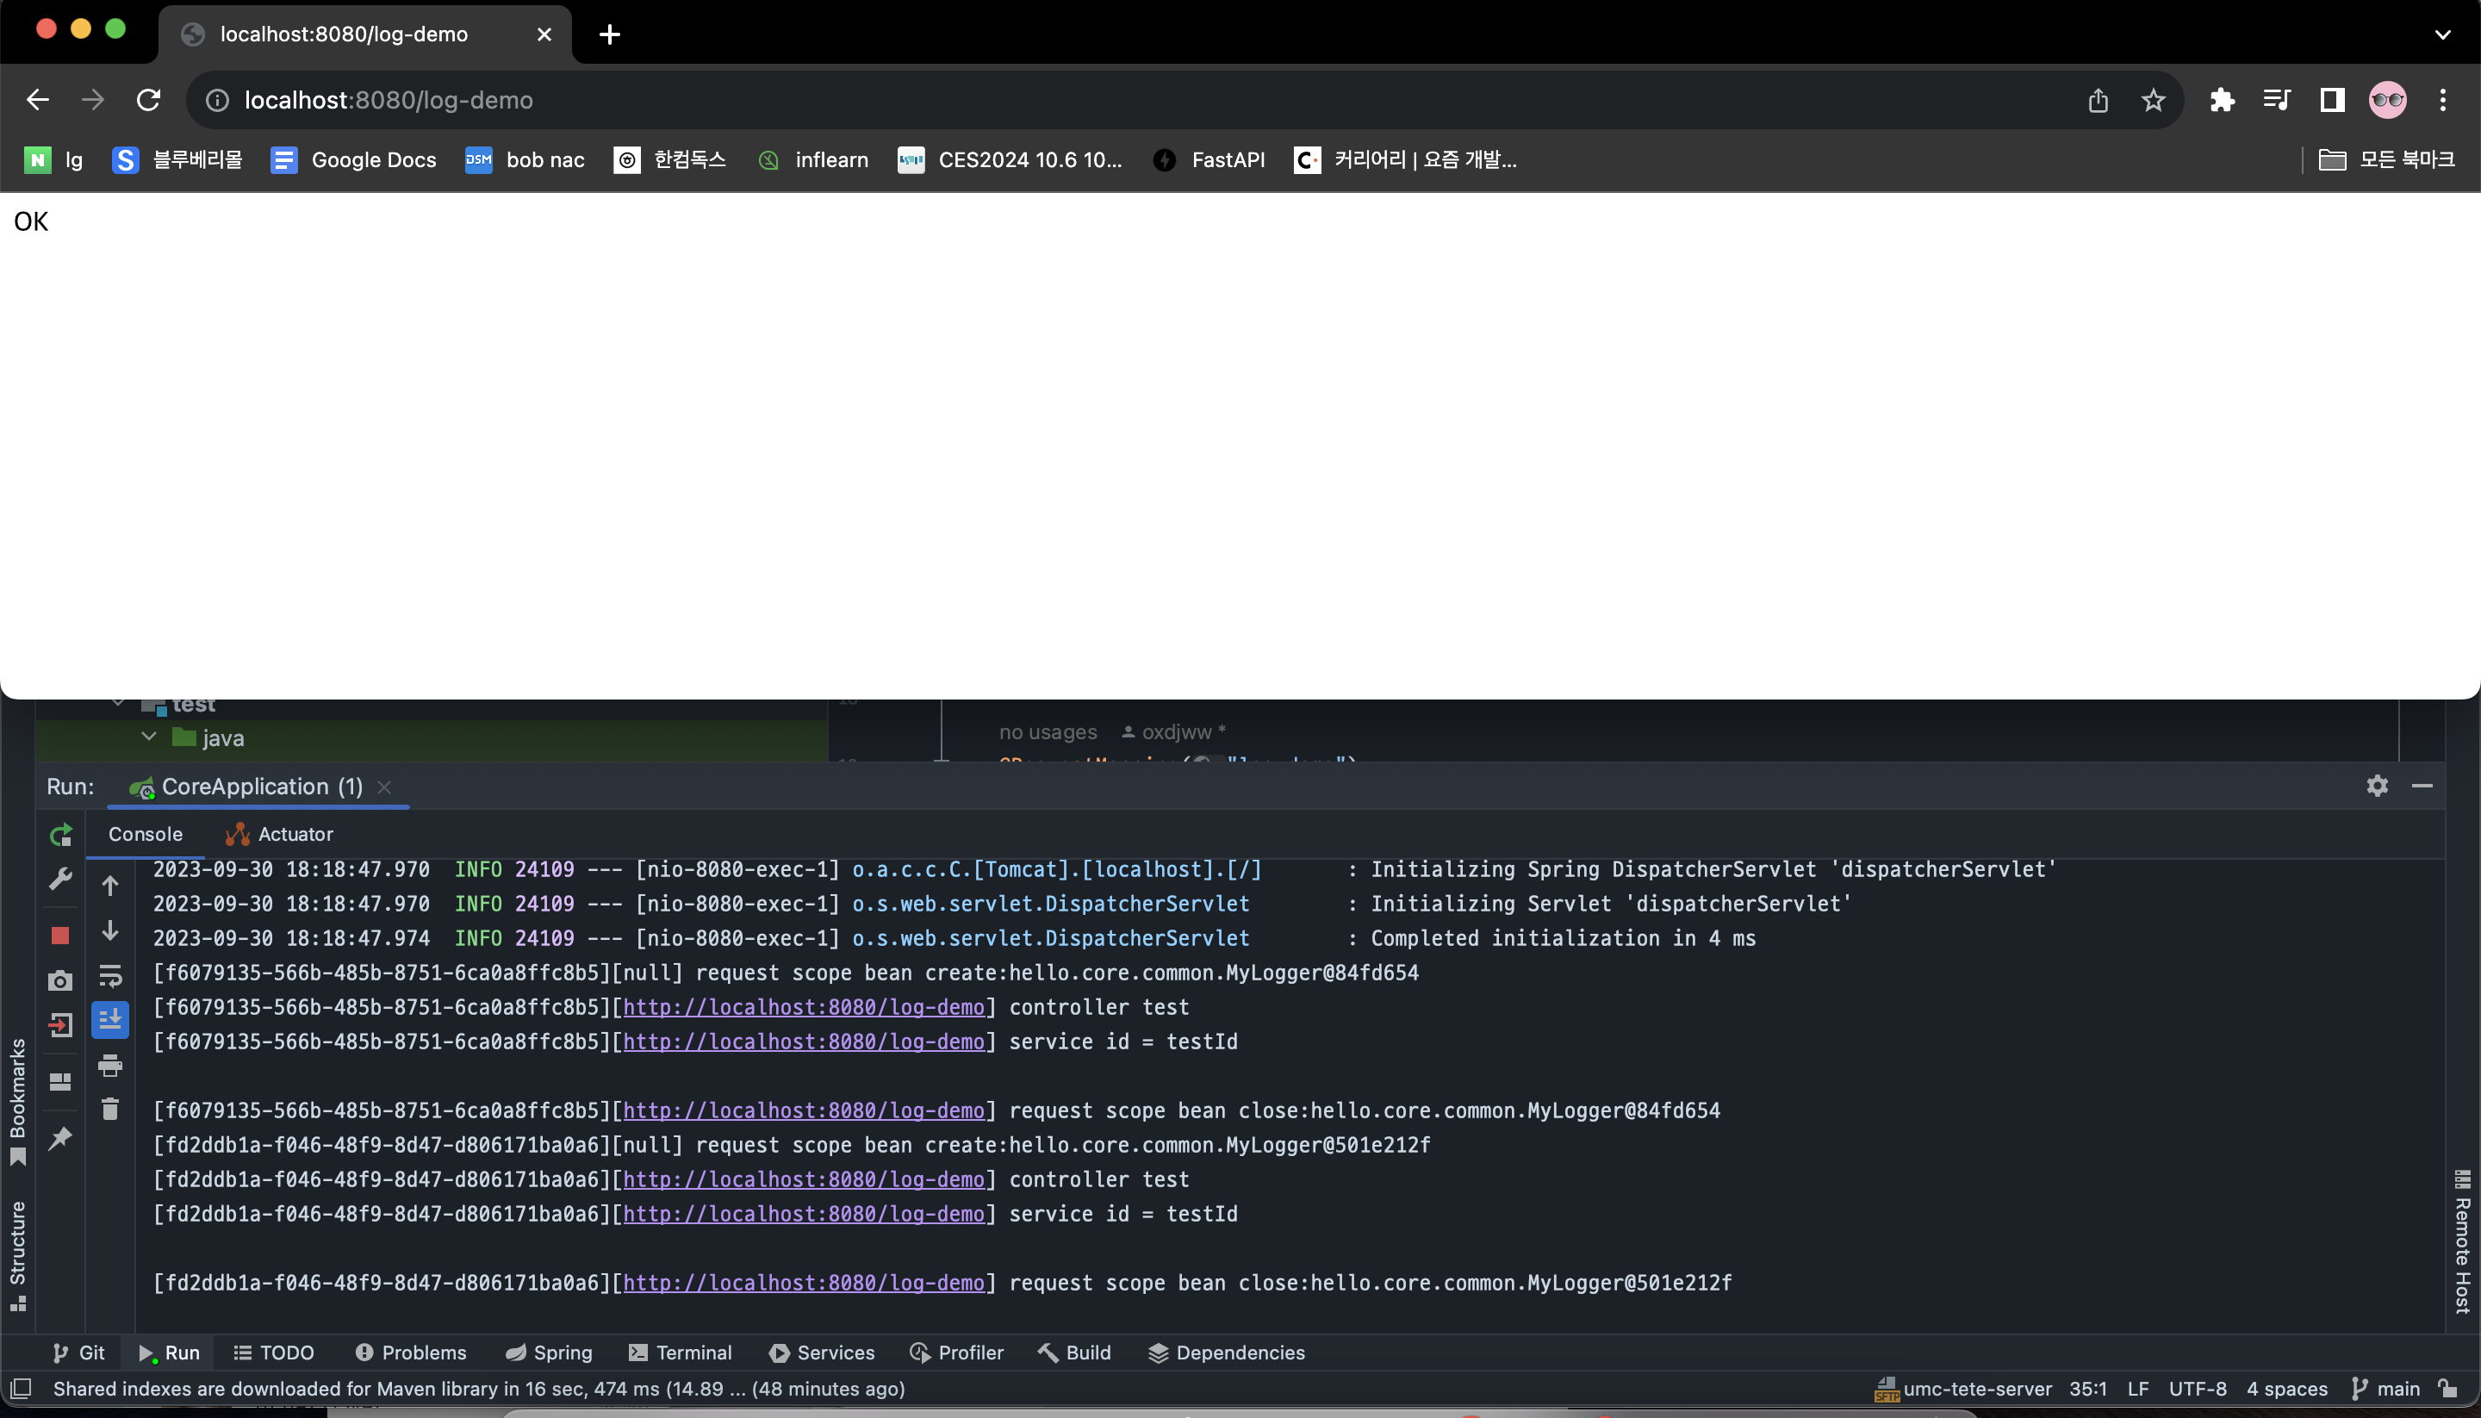Click the browser address bar

pos(1071,100)
